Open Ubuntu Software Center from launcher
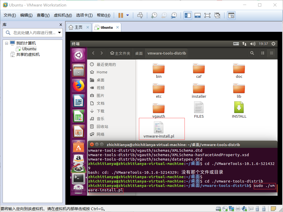The image size is (283, 212). [x=79, y=146]
